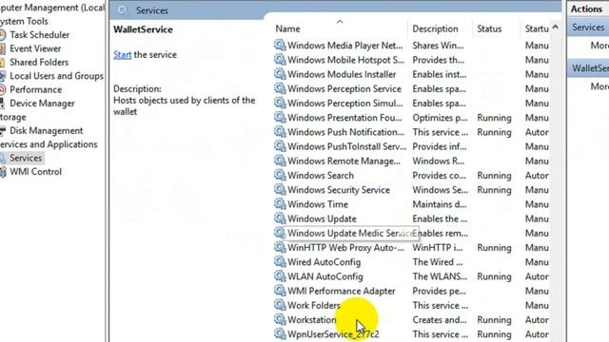Click Services heading in the Actions pane
Screen dimensions: 609x342
tap(588, 28)
